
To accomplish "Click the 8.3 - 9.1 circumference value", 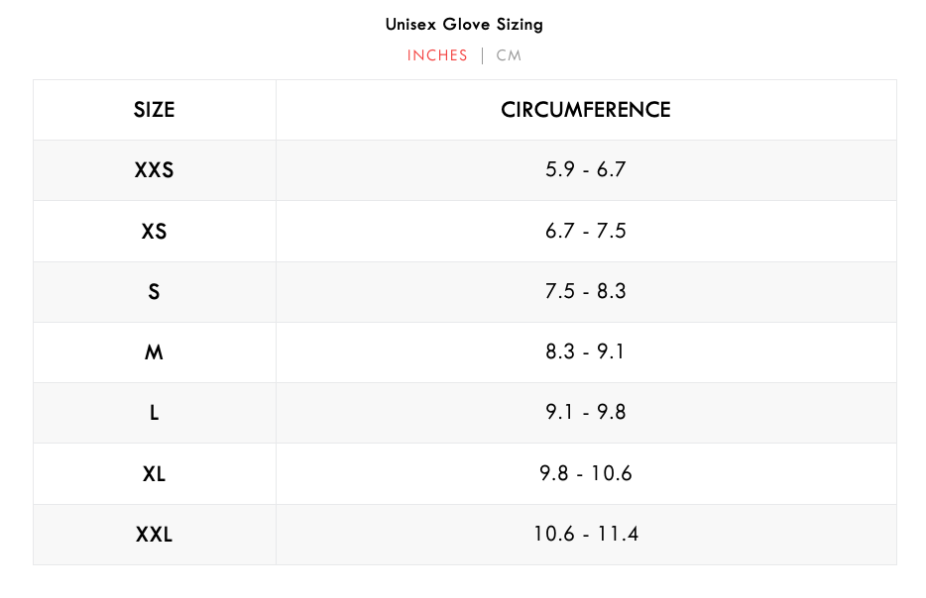I will [585, 352].
